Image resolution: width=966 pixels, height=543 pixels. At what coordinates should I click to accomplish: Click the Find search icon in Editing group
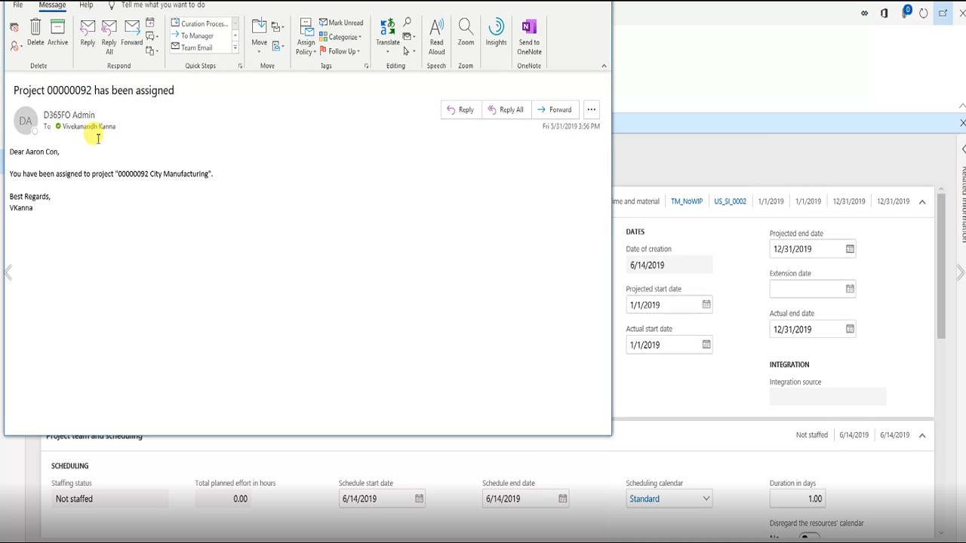[408, 23]
